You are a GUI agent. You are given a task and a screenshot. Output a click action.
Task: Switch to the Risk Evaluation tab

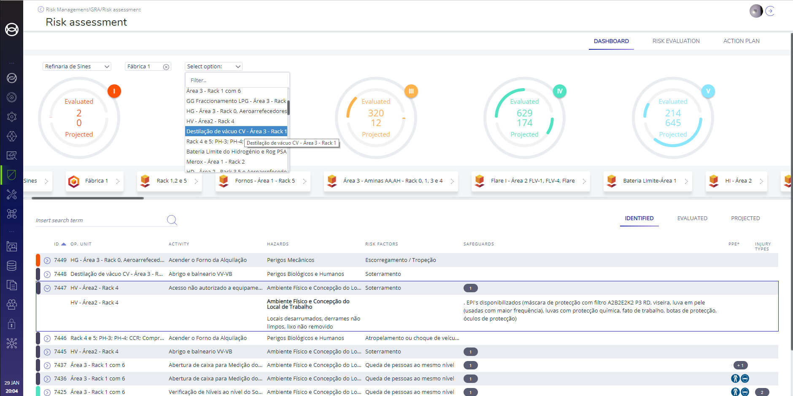pyautogui.click(x=676, y=41)
